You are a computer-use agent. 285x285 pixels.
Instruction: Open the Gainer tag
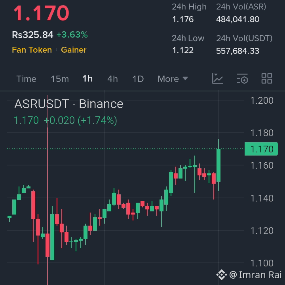point(74,50)
